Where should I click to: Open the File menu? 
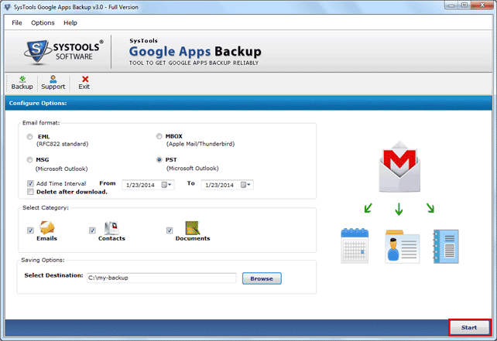(17, 22)
